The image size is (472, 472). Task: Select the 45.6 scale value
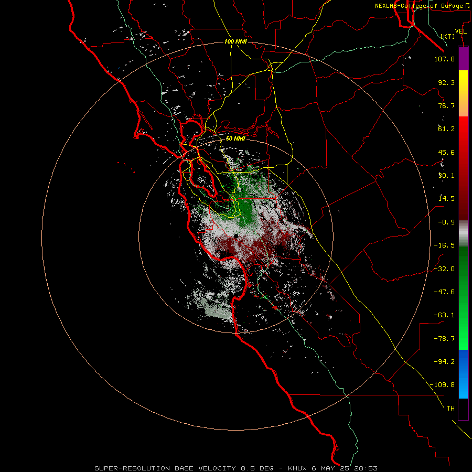[x=446, y=152]
